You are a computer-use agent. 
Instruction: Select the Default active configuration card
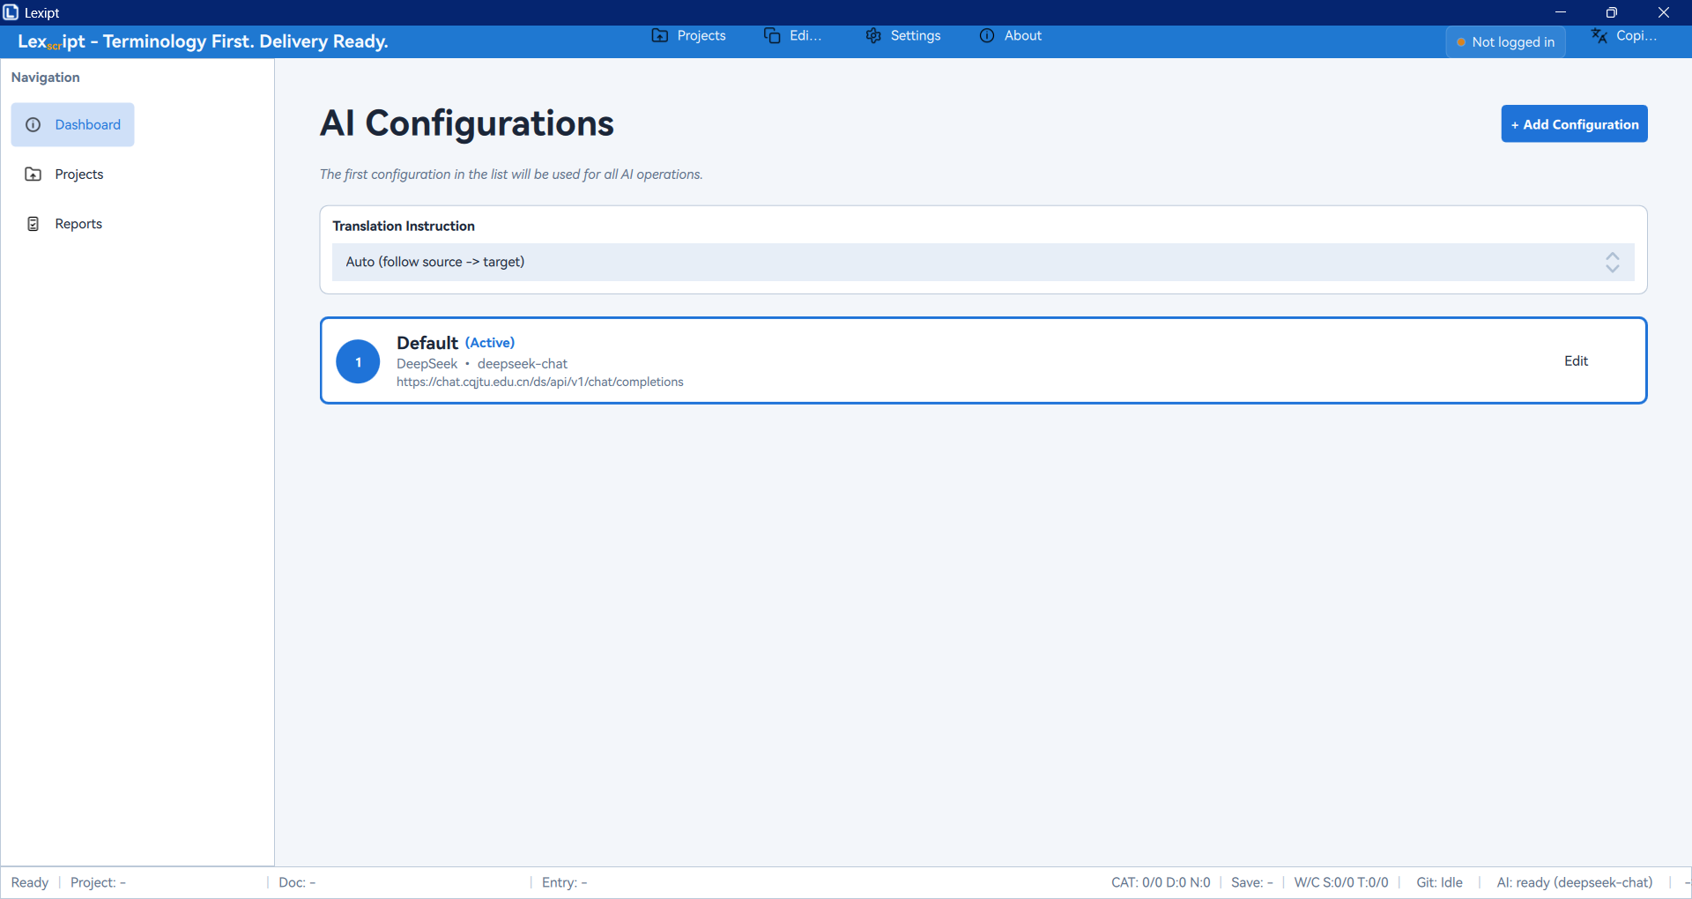pyautogui.click(x=969, y=361)
